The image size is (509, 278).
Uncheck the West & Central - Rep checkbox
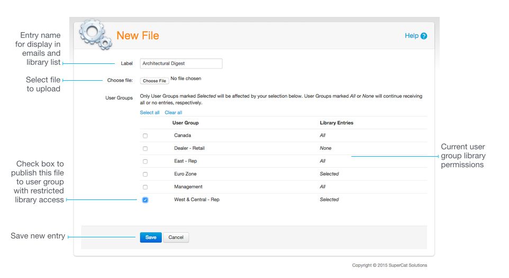pyautogui.click(x=145, y=200)
